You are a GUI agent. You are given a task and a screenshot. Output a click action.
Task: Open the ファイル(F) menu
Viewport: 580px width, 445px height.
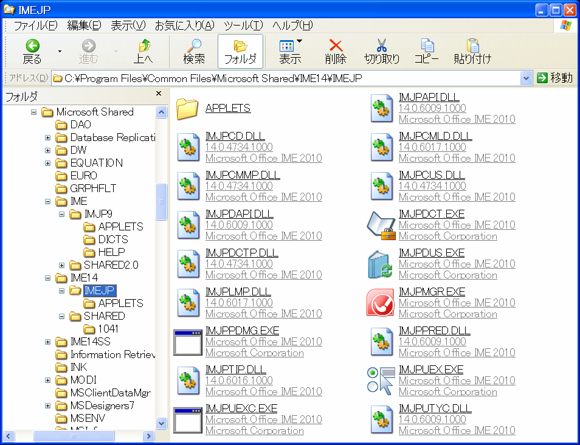click(x=35, y=26)
